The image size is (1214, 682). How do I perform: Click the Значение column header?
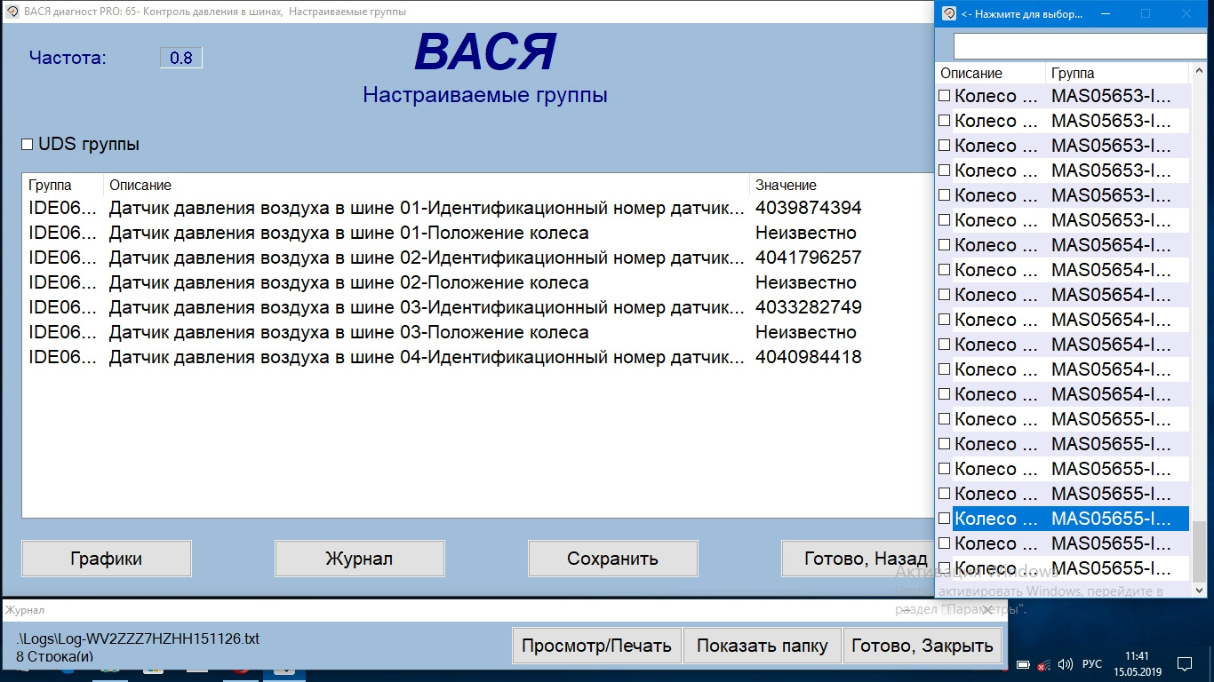click(x=840, y=185)
